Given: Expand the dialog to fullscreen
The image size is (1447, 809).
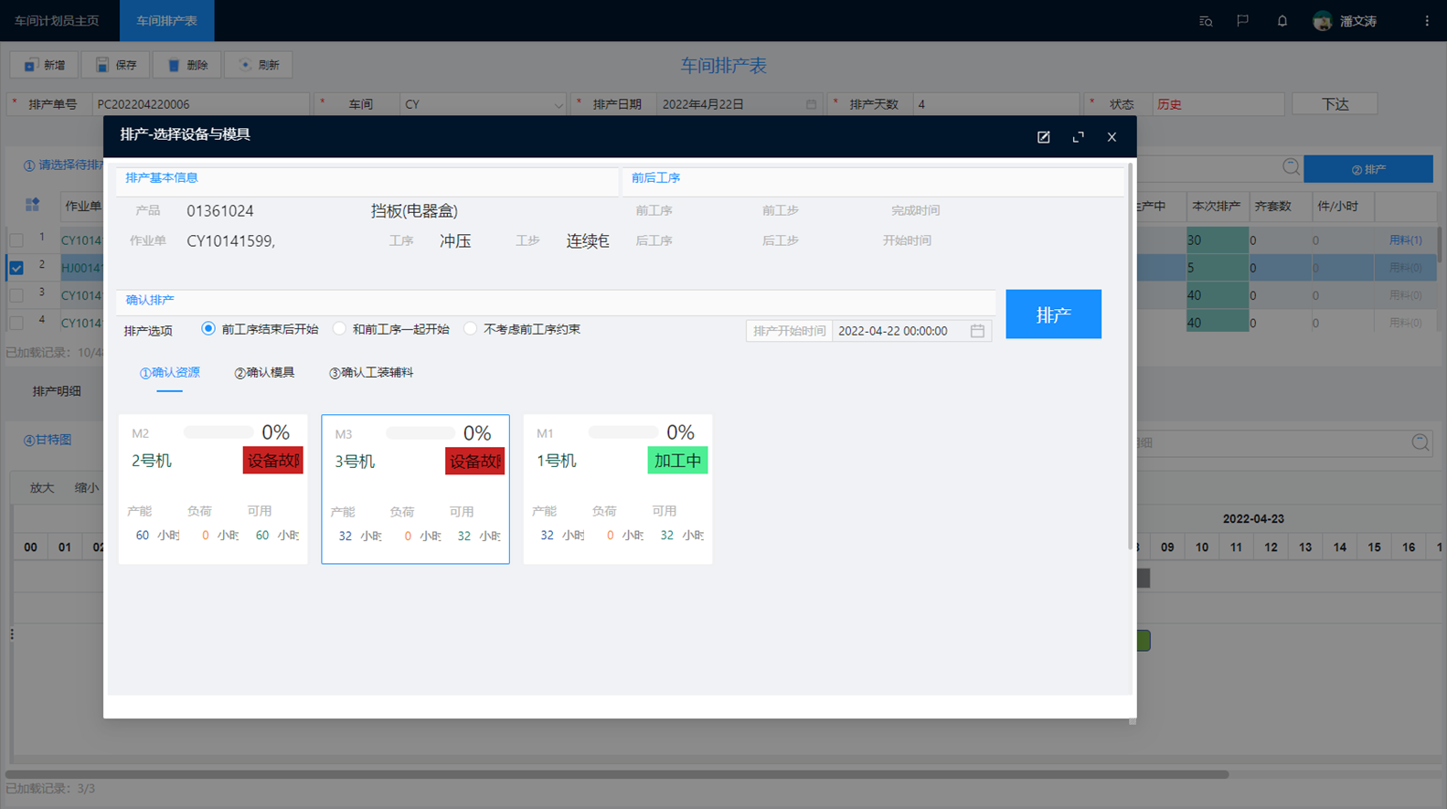Looking at the screenshot, I should click(x=1078, y=137).
